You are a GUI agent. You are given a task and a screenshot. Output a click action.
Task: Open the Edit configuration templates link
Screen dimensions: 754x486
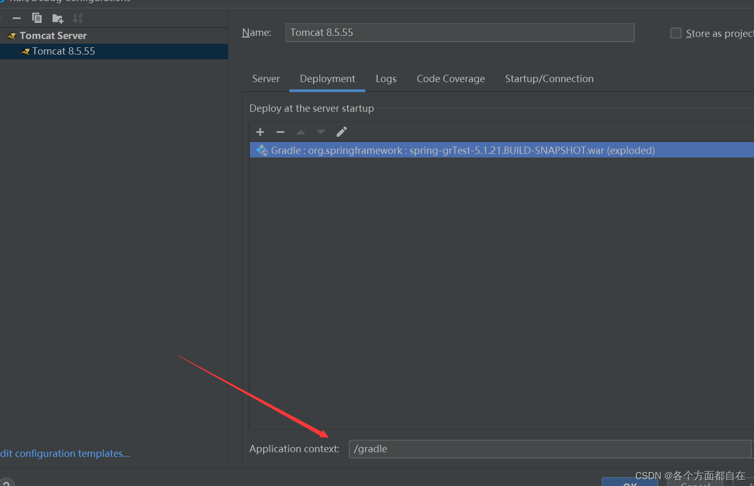click(65, 454)
